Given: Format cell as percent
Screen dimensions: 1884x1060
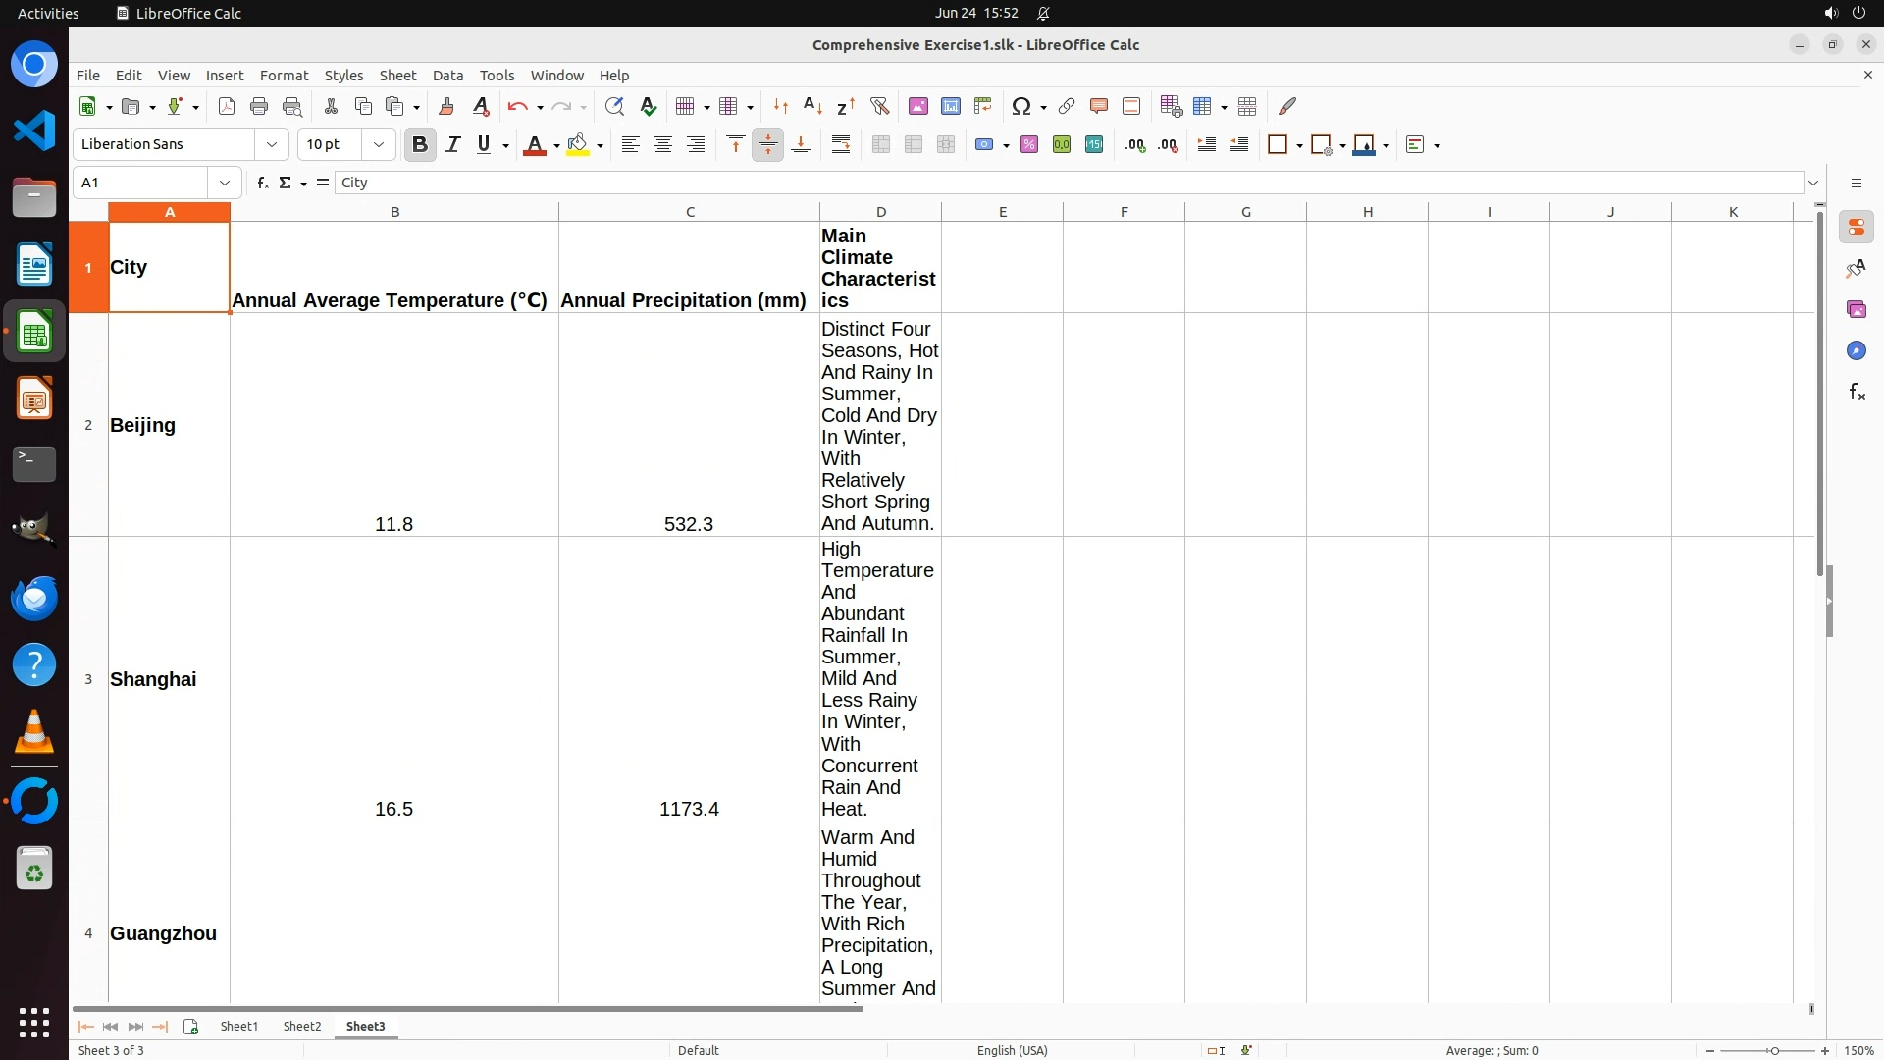Looking at the screenshot, I should [1028, 145].
